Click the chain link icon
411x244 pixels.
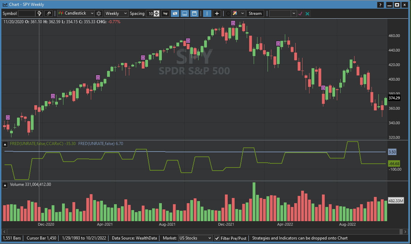(x=49, y=13)
